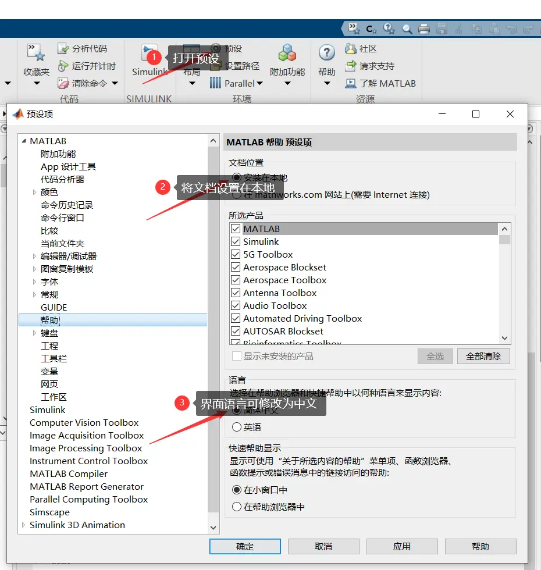Click the copy icon in quick access toolbar

click(x=476, y=29)
